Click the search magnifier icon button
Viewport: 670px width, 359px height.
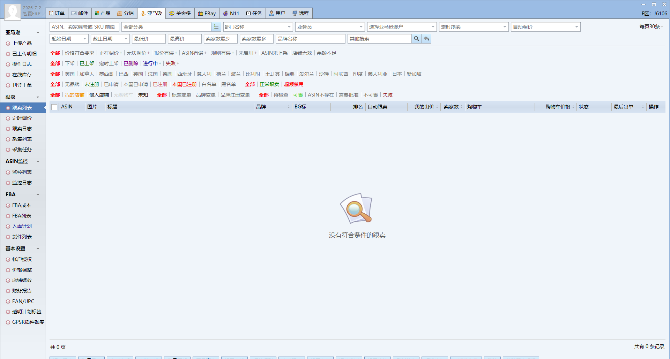tap(416, 39)
